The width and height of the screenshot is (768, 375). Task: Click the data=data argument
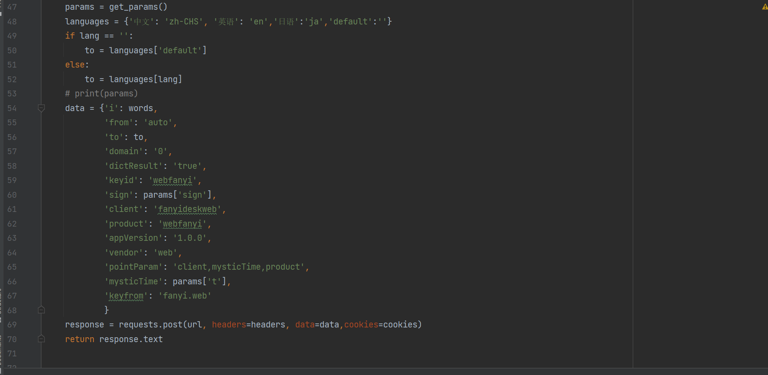[317, 325]
